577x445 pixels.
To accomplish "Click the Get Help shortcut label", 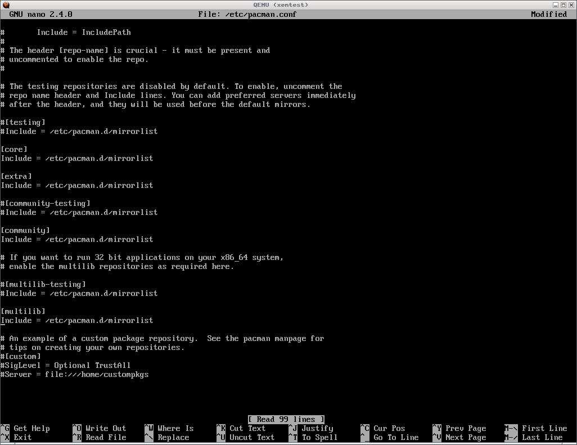I will tap(31, 428).
